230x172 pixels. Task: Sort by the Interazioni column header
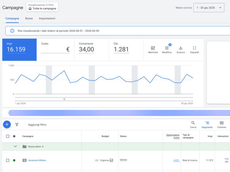pyautogui.click(x=223, y=136)
